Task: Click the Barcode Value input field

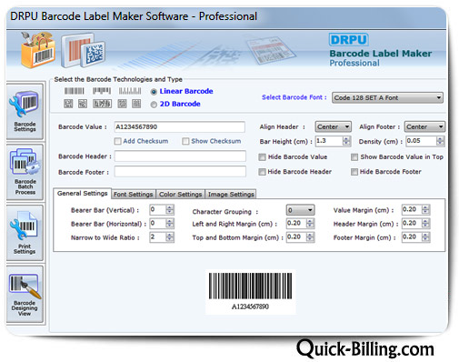Action: [x=179, y=127]
